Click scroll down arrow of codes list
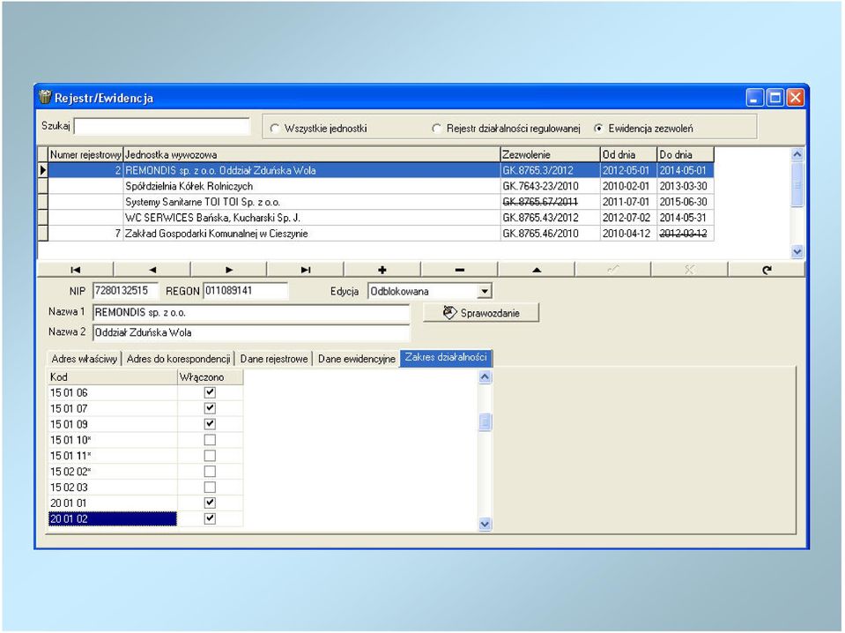Viewport: 845px width, 633px height. coord(485,524)
